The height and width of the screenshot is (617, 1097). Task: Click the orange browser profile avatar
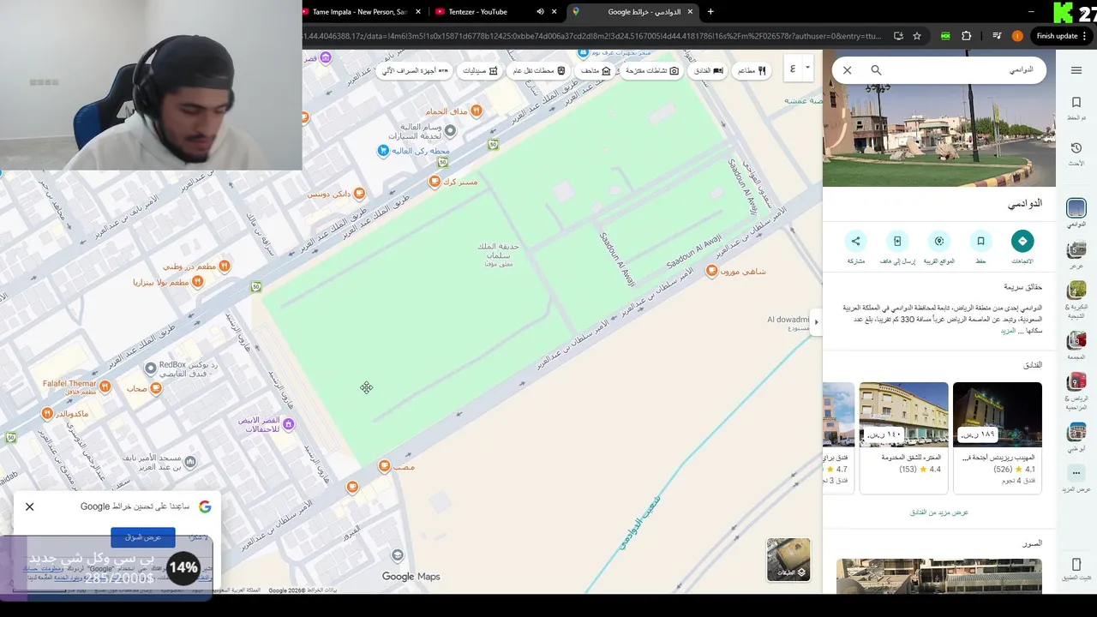(1017, 36)
